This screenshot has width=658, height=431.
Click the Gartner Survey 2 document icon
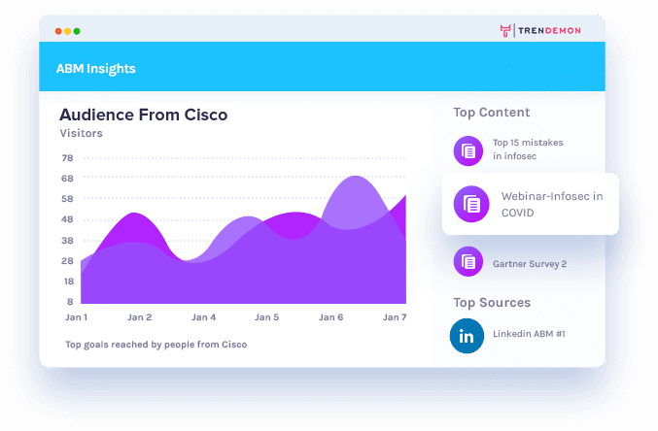[468, 262]
